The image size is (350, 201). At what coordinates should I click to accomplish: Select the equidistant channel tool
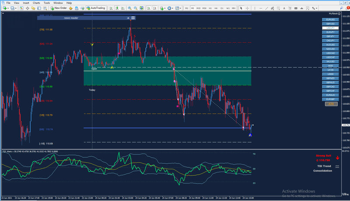pos(272,8)
